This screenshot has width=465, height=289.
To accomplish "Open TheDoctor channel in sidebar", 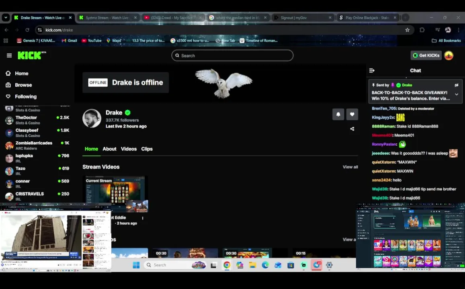I will pos(37,120).
